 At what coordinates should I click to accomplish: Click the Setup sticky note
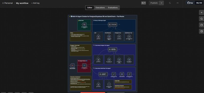click(80, 37)
